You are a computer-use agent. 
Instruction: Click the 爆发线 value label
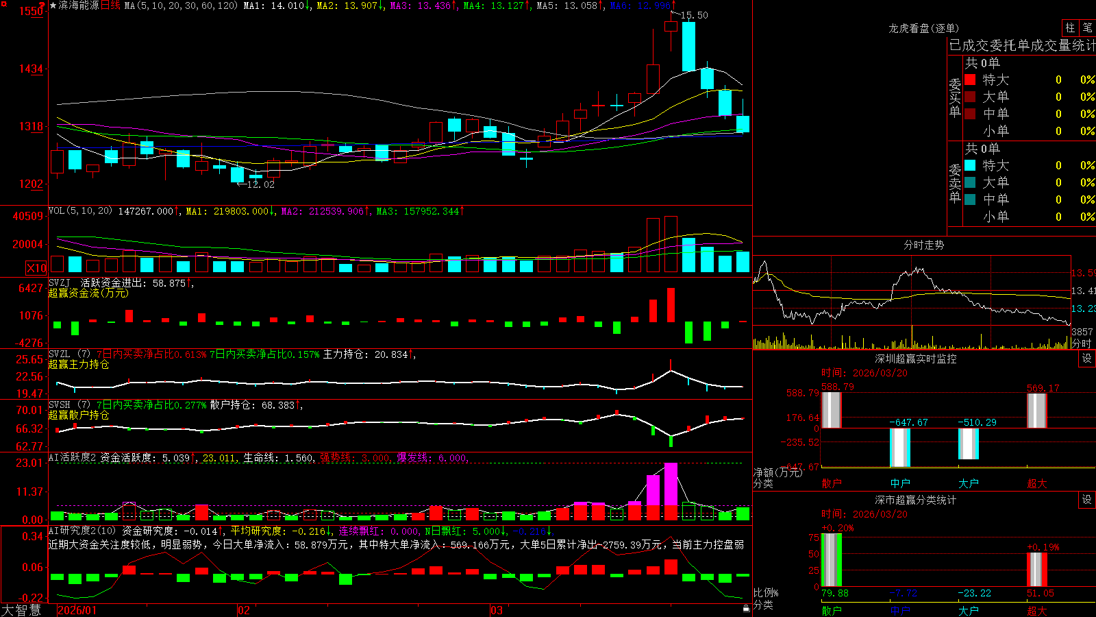(x=432, y=458)
